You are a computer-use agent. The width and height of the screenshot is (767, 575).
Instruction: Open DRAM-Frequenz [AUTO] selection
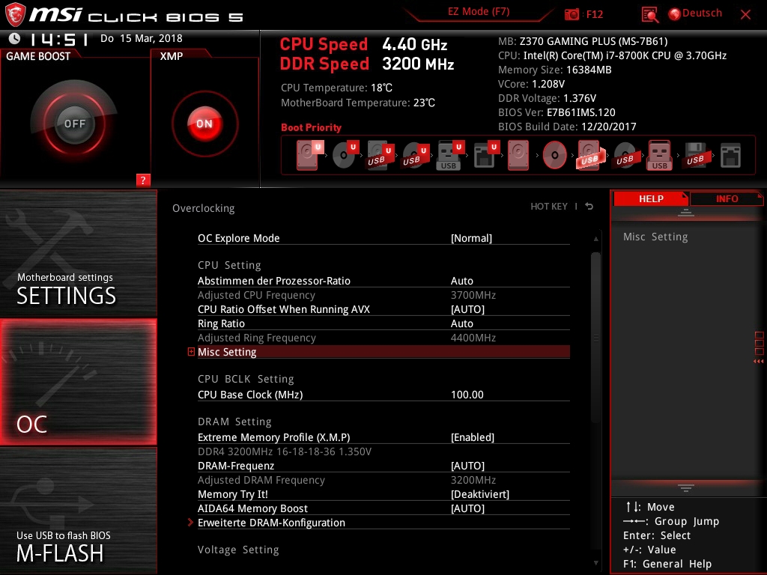coord(383,466)
